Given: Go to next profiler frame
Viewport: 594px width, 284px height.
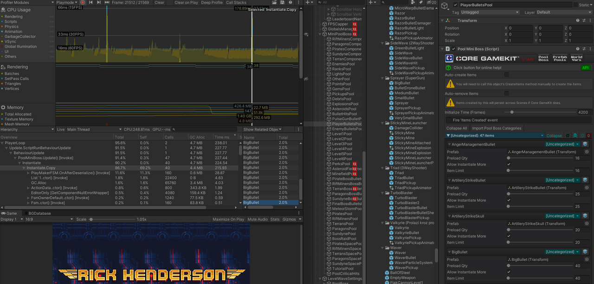Looking at the screenshot, I should point(99,2).
